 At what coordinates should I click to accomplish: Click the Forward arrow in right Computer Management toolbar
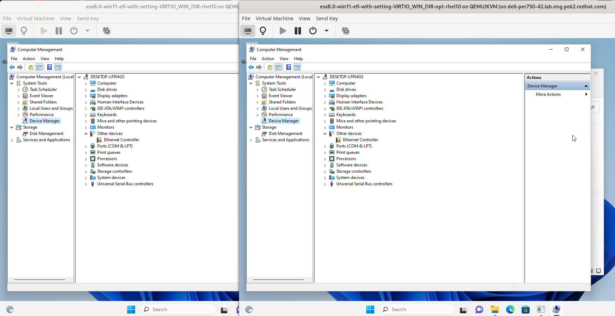pos(259,67)
